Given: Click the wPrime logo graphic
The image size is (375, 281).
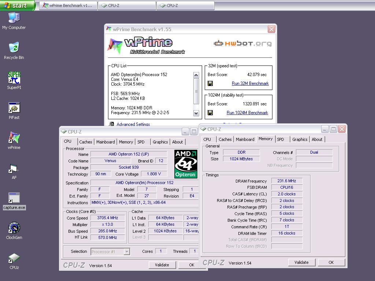Looking at the screenshot, I should click(146, 45).
